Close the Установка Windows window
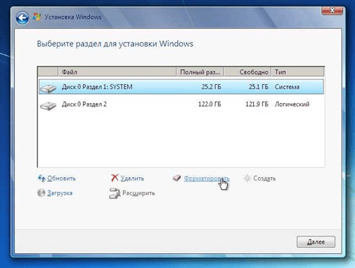 coord(332,10)
